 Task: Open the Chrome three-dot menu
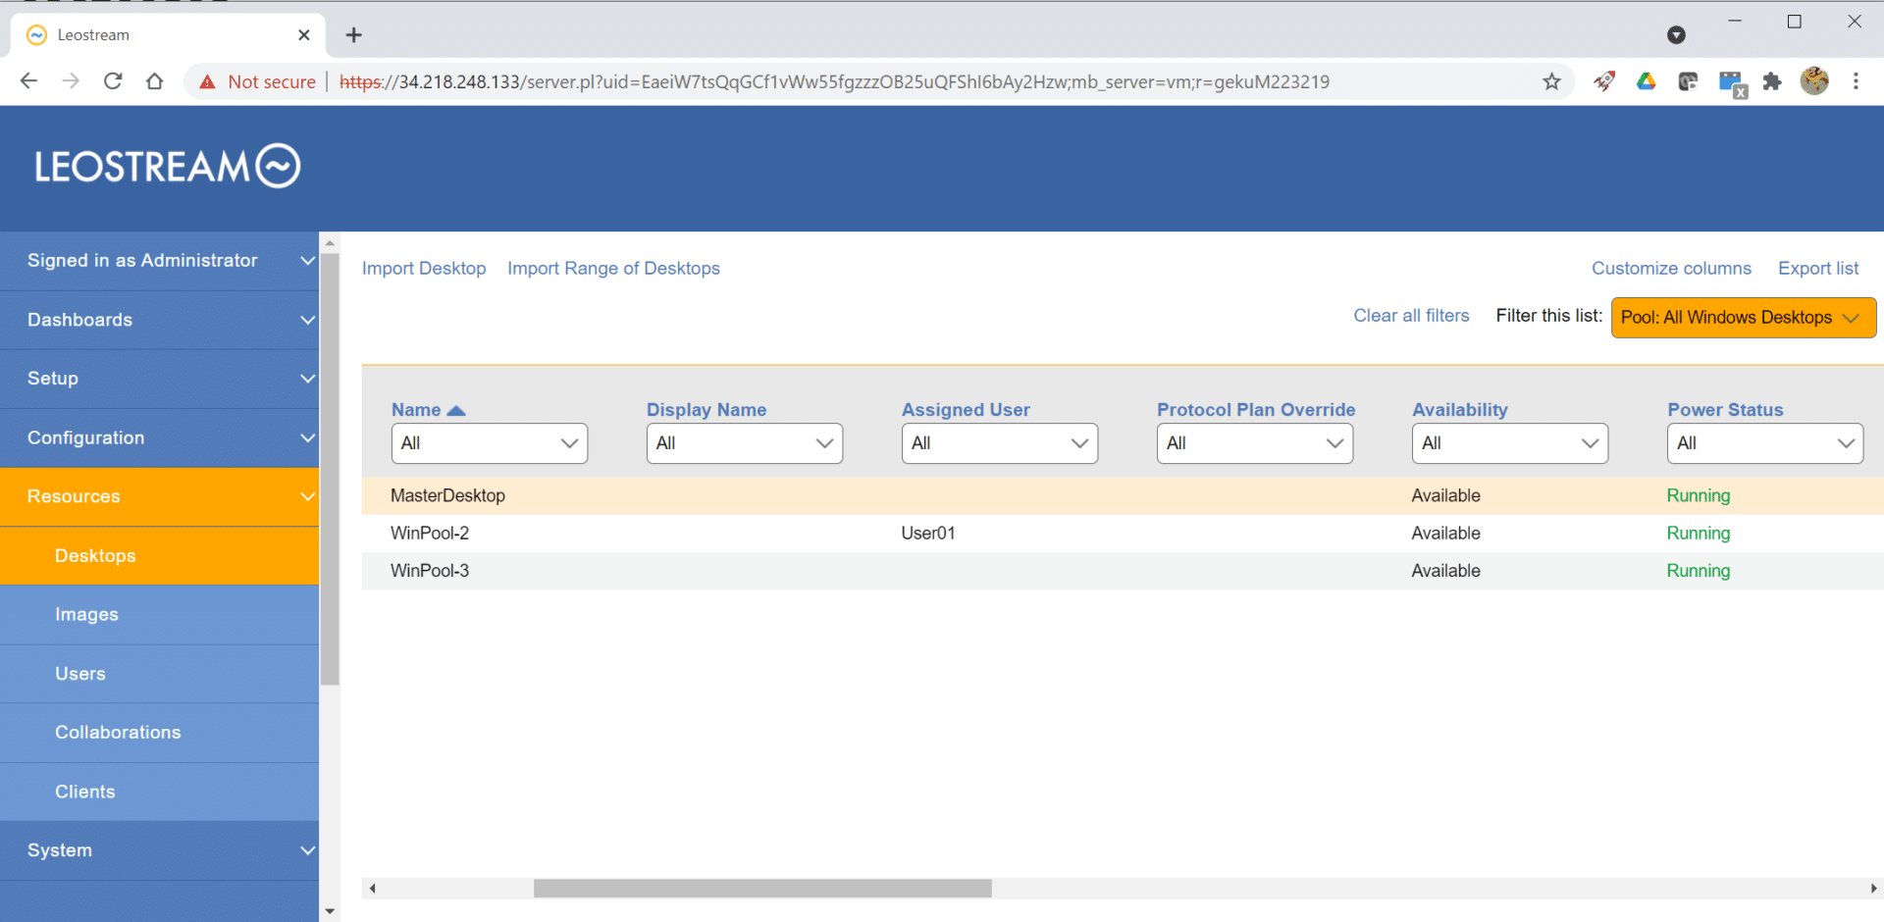[1856, 81]
